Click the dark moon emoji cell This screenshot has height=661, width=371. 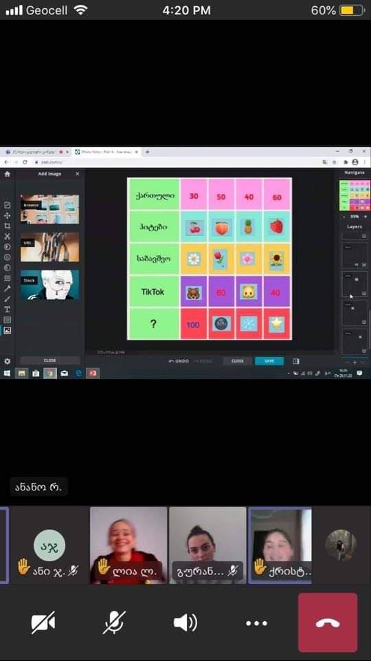tap(221, 324)
